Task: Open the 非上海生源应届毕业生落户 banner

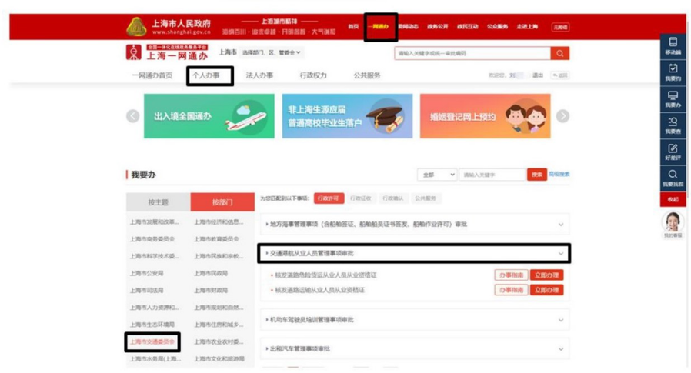Action: (x=347, y=116)
